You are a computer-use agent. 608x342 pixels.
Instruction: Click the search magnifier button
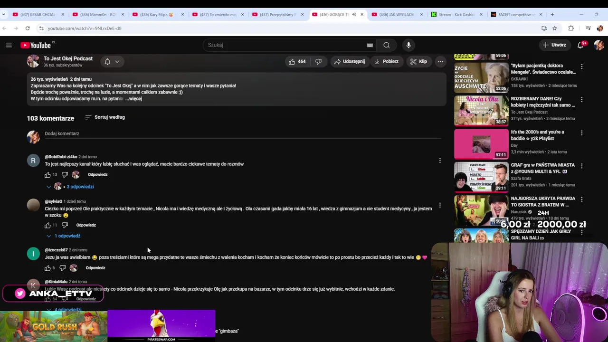(387, 45)
